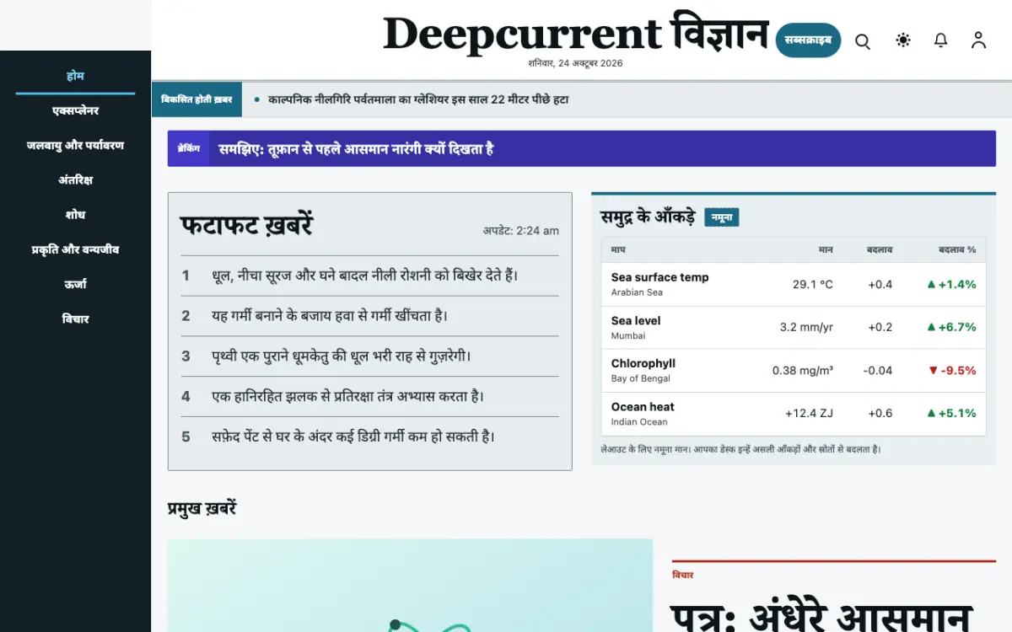Screen dimensions: 1012x632
Task: Select the Ocean heat row label
Action: [x=643, y=406]
